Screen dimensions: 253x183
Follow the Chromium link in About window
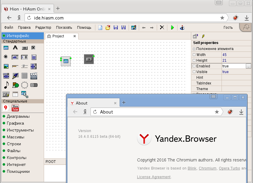(207, 168)
